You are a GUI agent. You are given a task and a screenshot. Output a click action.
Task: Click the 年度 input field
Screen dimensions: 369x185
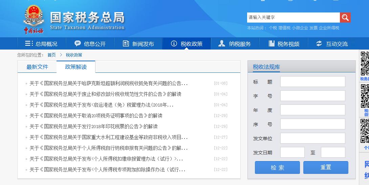[313, 110]
